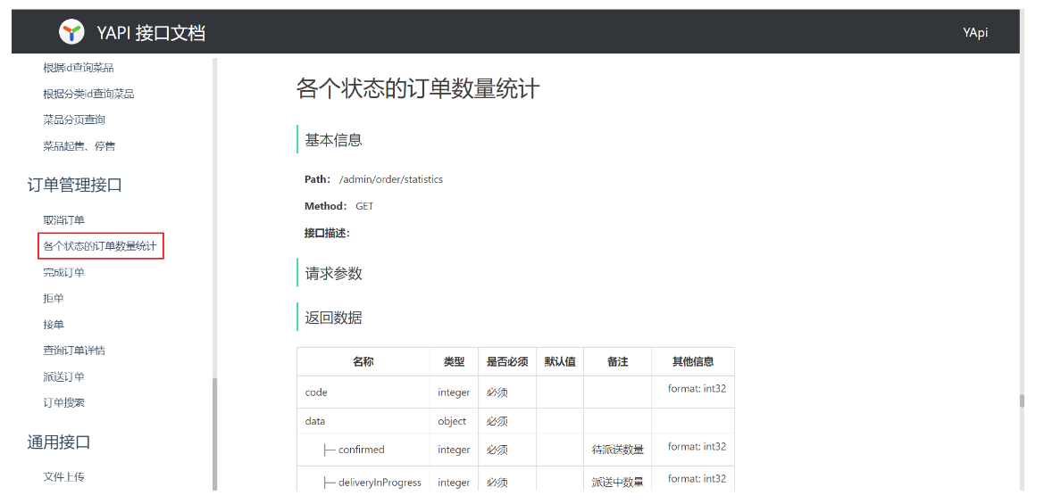Image resolution: width=1044 pixels, height=504 pixels.
Task: Click the 返回数据 section heading
Action: 334,318
